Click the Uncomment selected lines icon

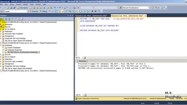88,11
